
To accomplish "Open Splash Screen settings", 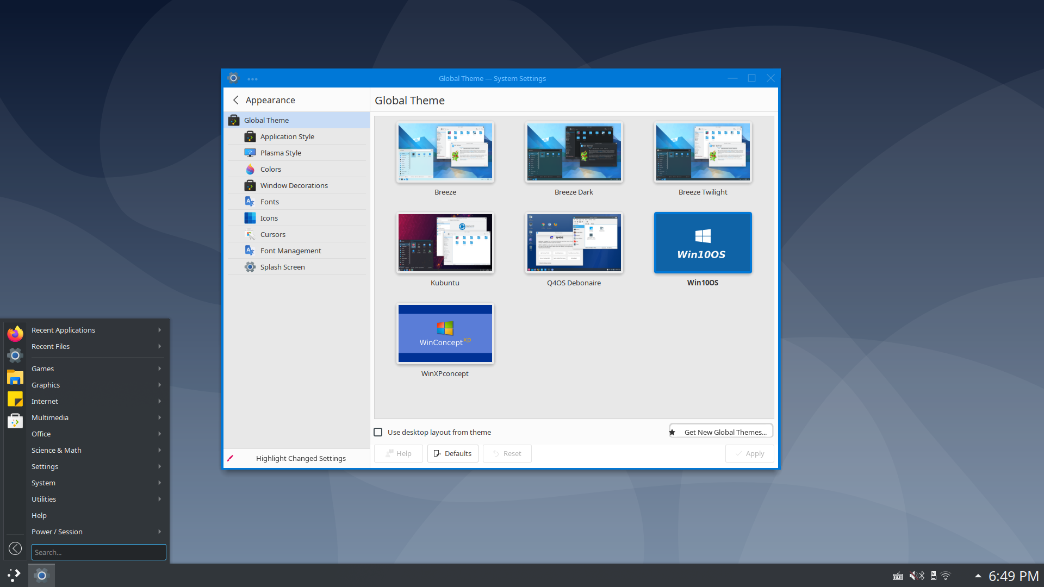I will pos(296,267).
